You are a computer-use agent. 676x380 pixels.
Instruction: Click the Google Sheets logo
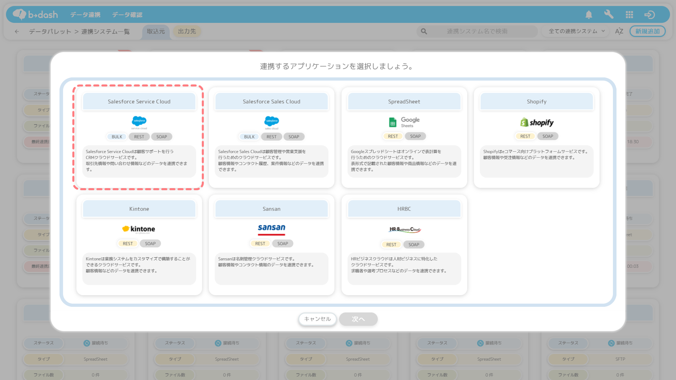(x=404, y=122)
